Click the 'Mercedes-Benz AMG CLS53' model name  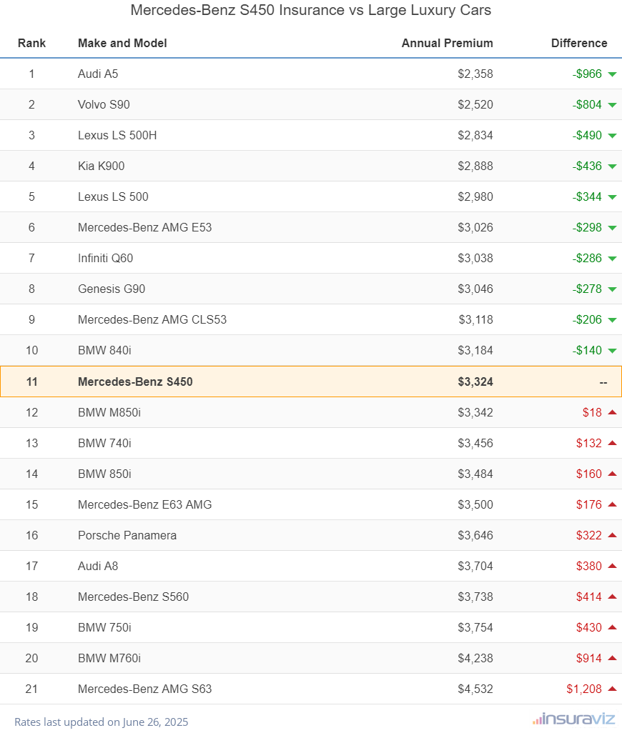click(x=152, y=320)
